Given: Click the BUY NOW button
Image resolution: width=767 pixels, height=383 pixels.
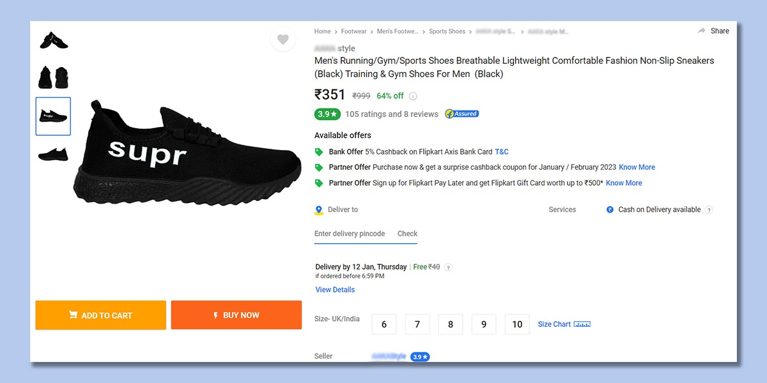Looking at the screenshot, I should click(x=236, y=315).
